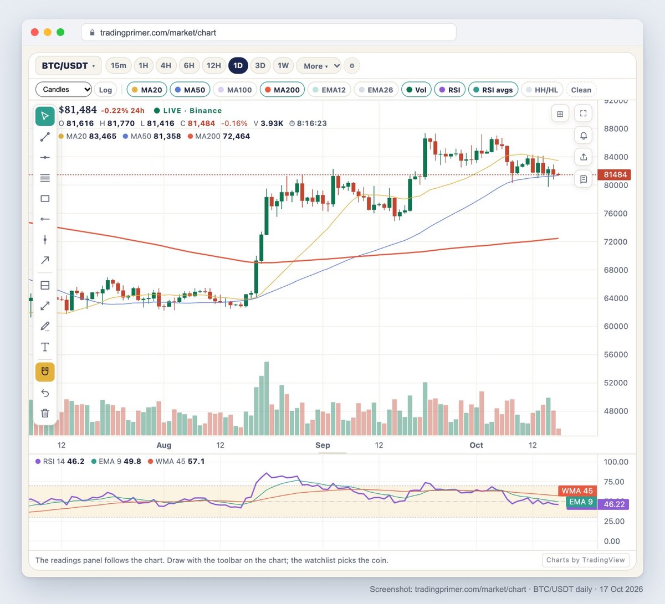Expand the More timeframes dropdown
This screenshot has height=604, width=665.
point(318,66)
